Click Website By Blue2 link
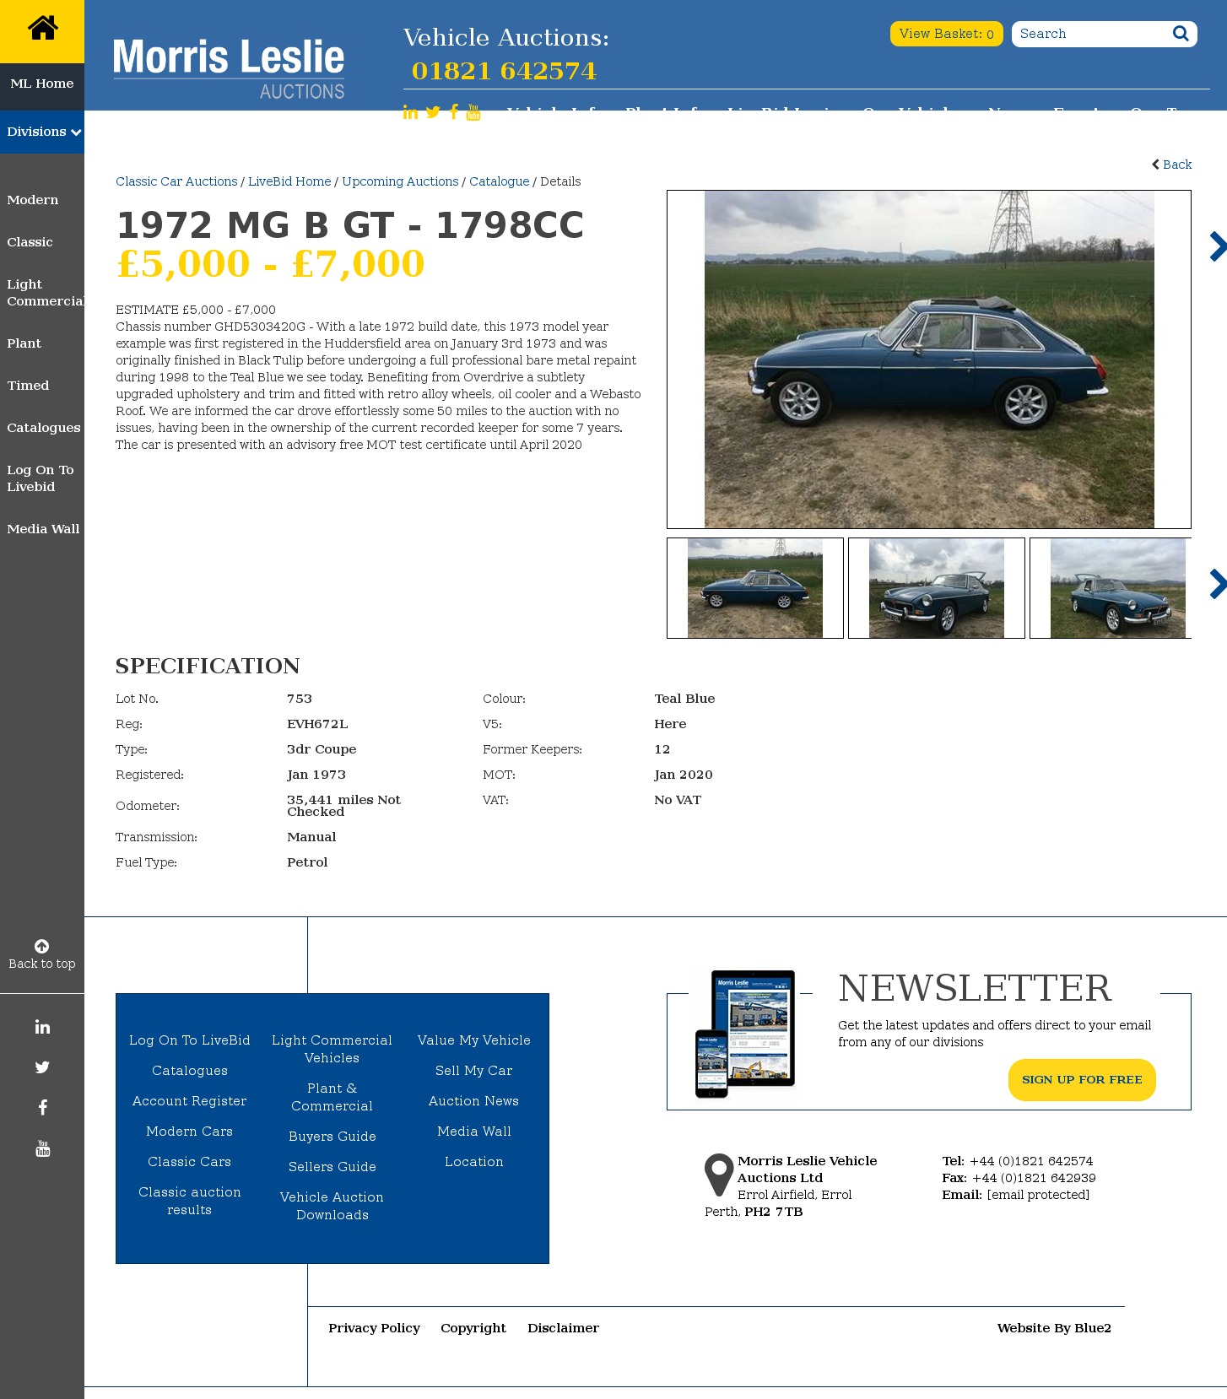Image resolution: width=1227 pixels, height=1399 pixels. (x=1054, y=1328)
